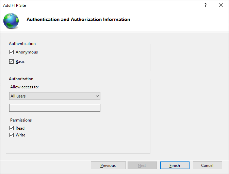This screenshot has width=229, height=174.
Task: Click the empty text field under All users
Action: point(54,108)
